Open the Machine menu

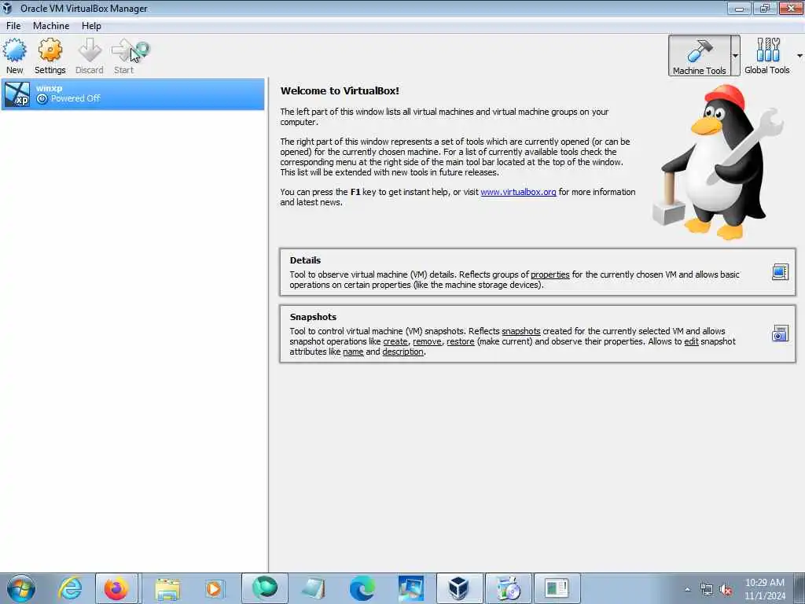pyautogui.click(x=51, y=26)
